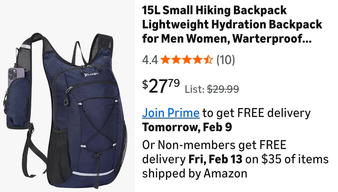Open the (10) reviews count
This screenshot has width=338, height=192.
(225, 60)
